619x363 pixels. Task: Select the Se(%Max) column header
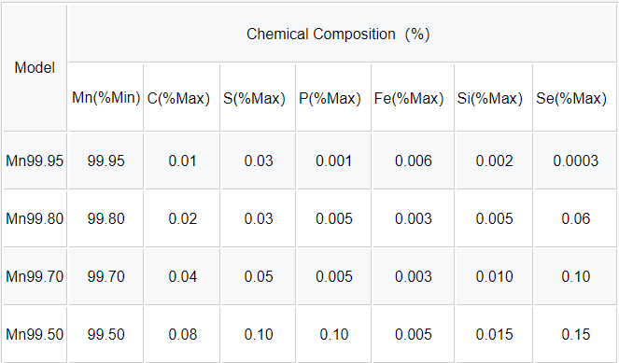575,97
